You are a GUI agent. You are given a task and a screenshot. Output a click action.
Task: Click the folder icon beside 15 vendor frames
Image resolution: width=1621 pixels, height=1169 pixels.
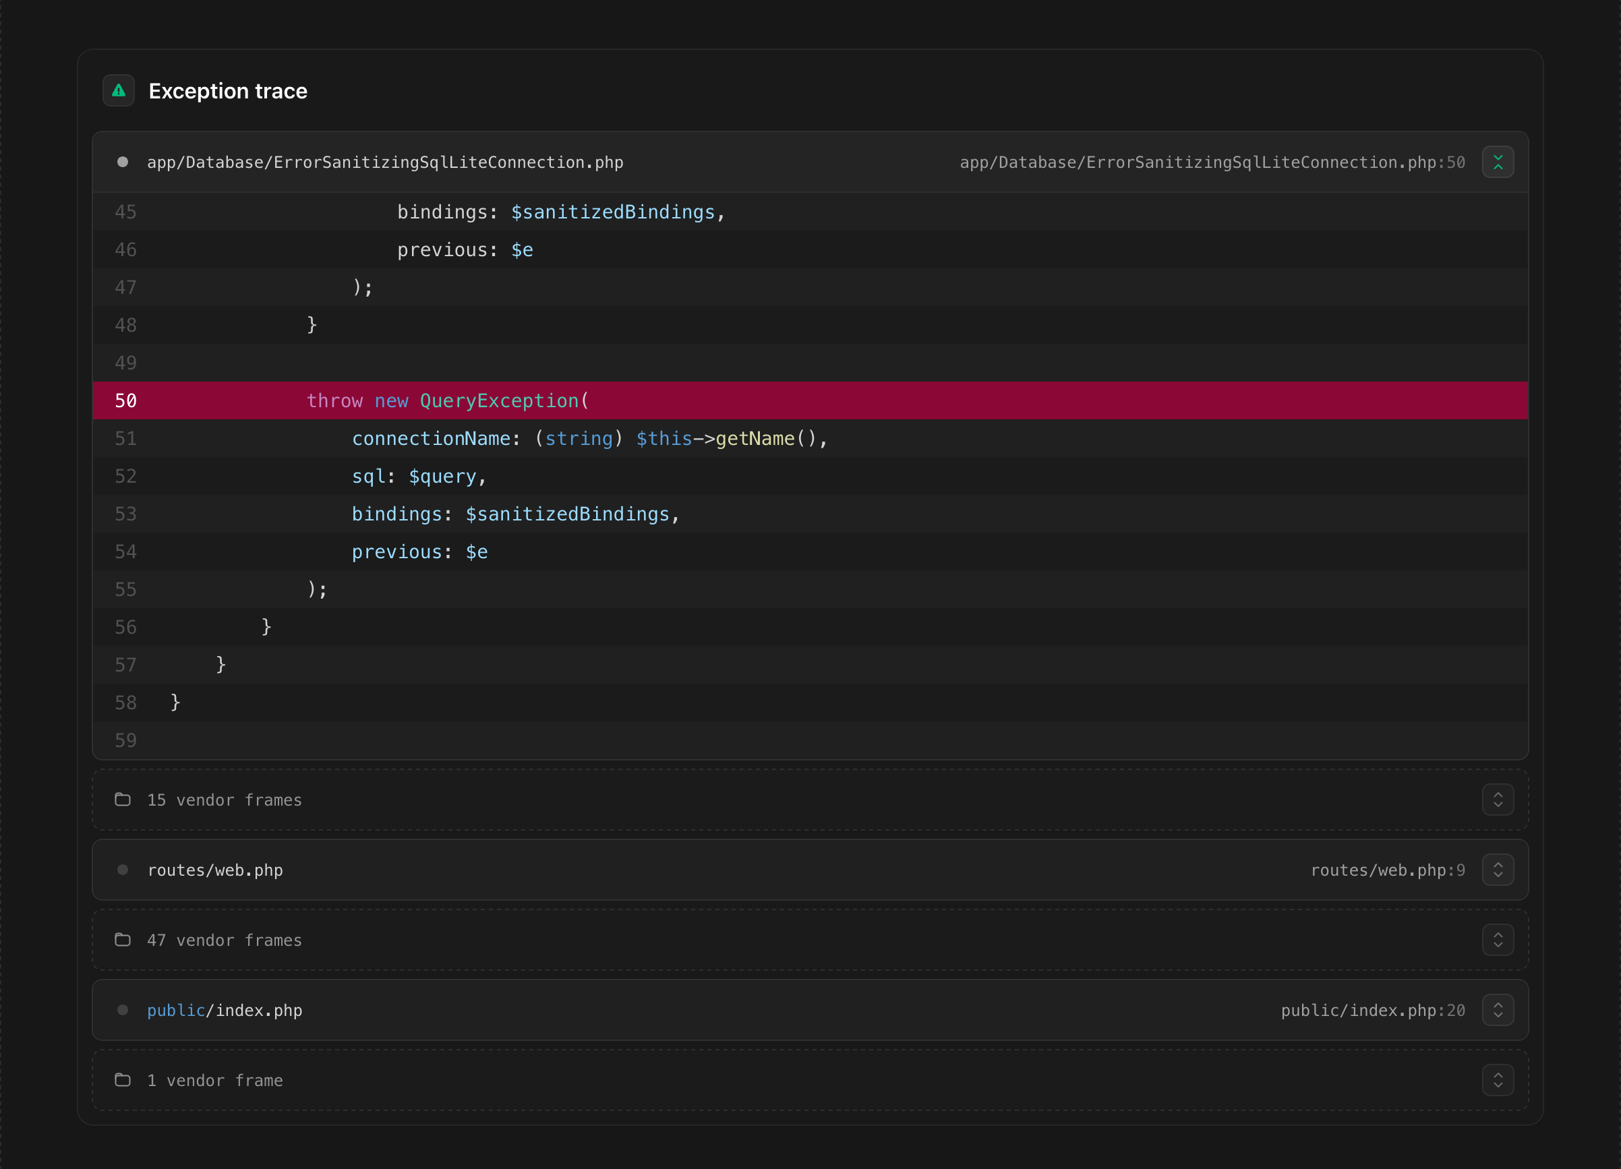click(122, 800)
